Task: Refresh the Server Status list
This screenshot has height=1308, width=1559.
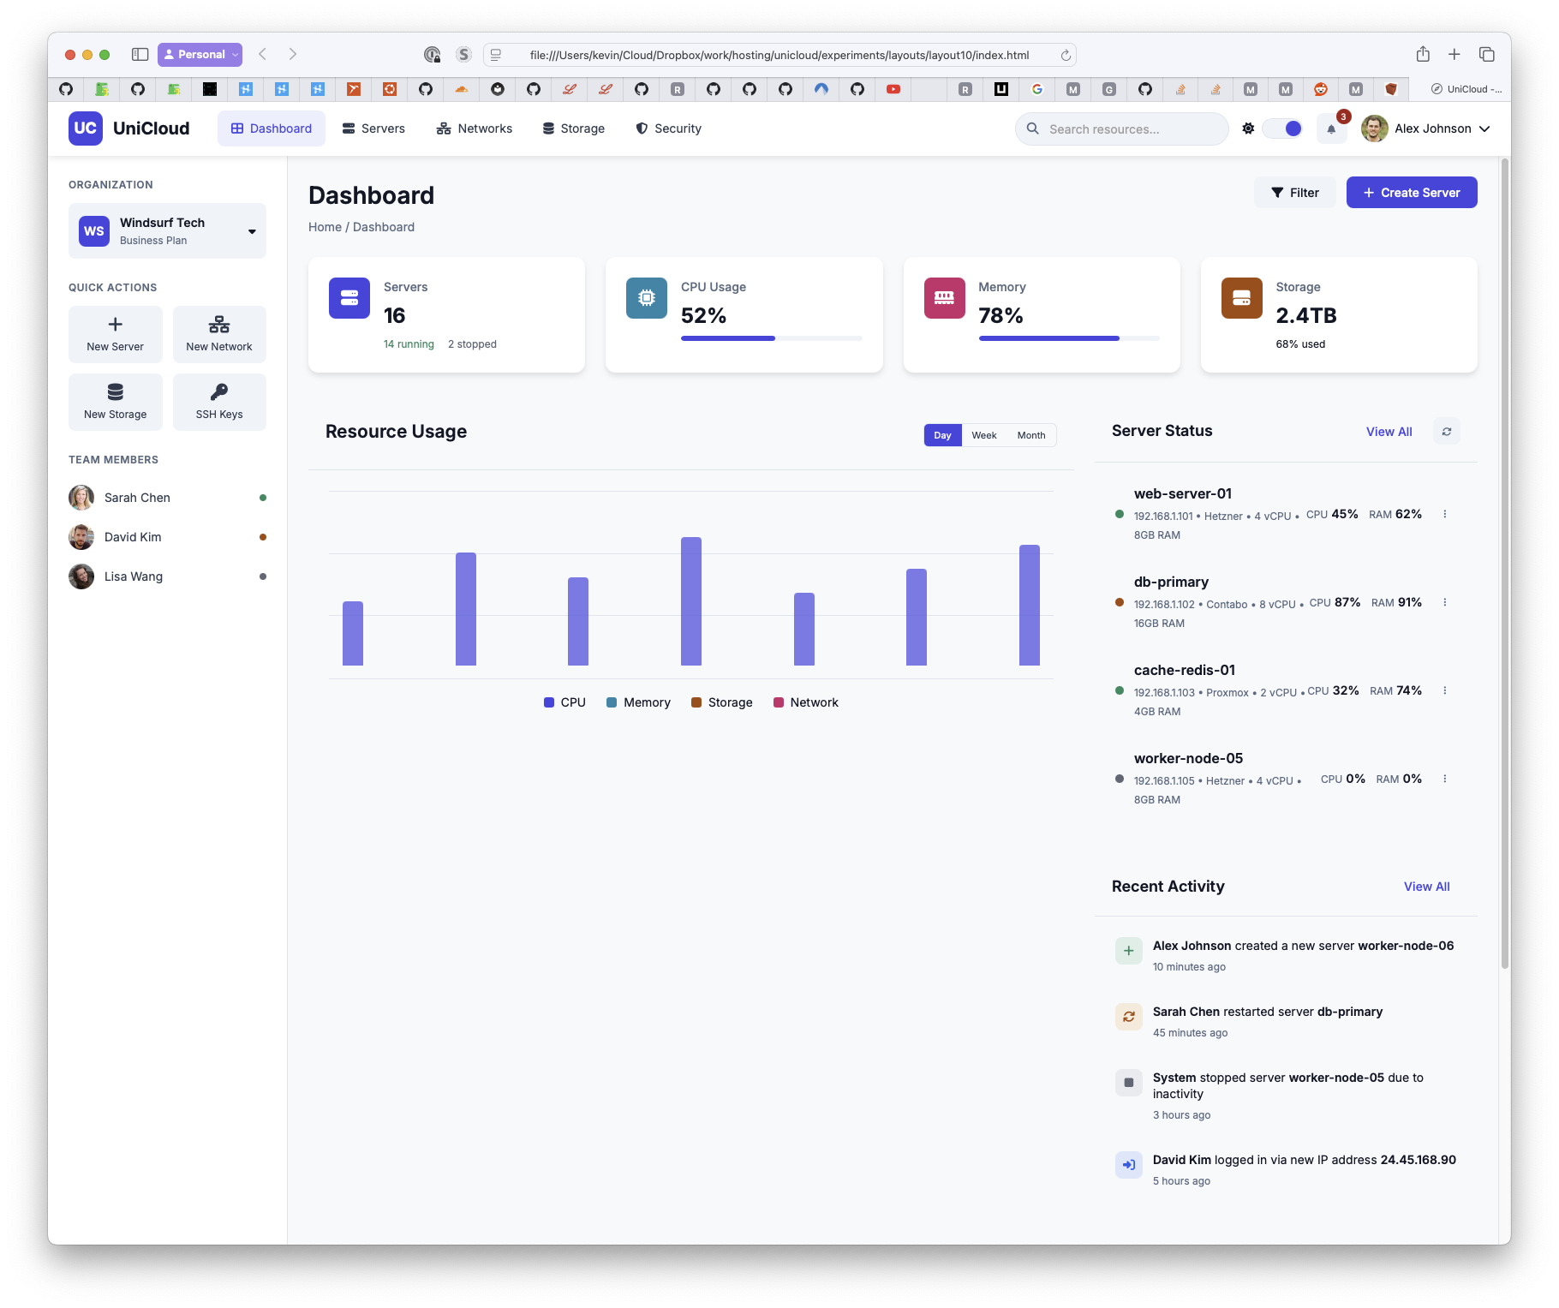Action: [x=1447, y=432]
